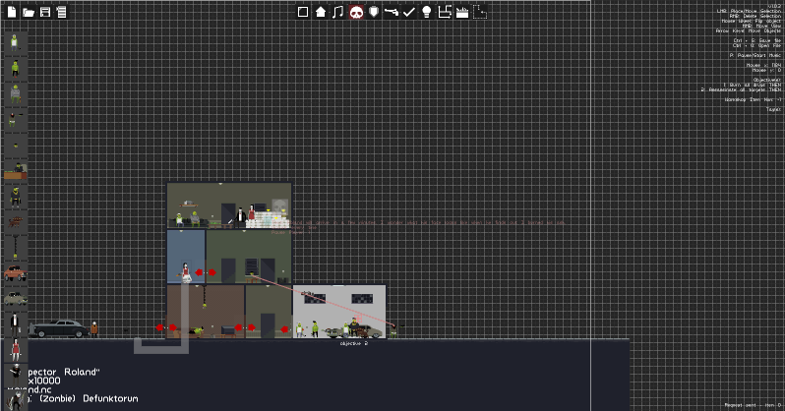Open the light bulb lighting category
785x411 pixels.
point(427,12)
